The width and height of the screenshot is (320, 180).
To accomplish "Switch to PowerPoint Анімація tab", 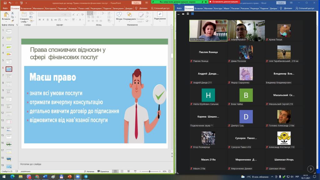I will pos(72,8).
